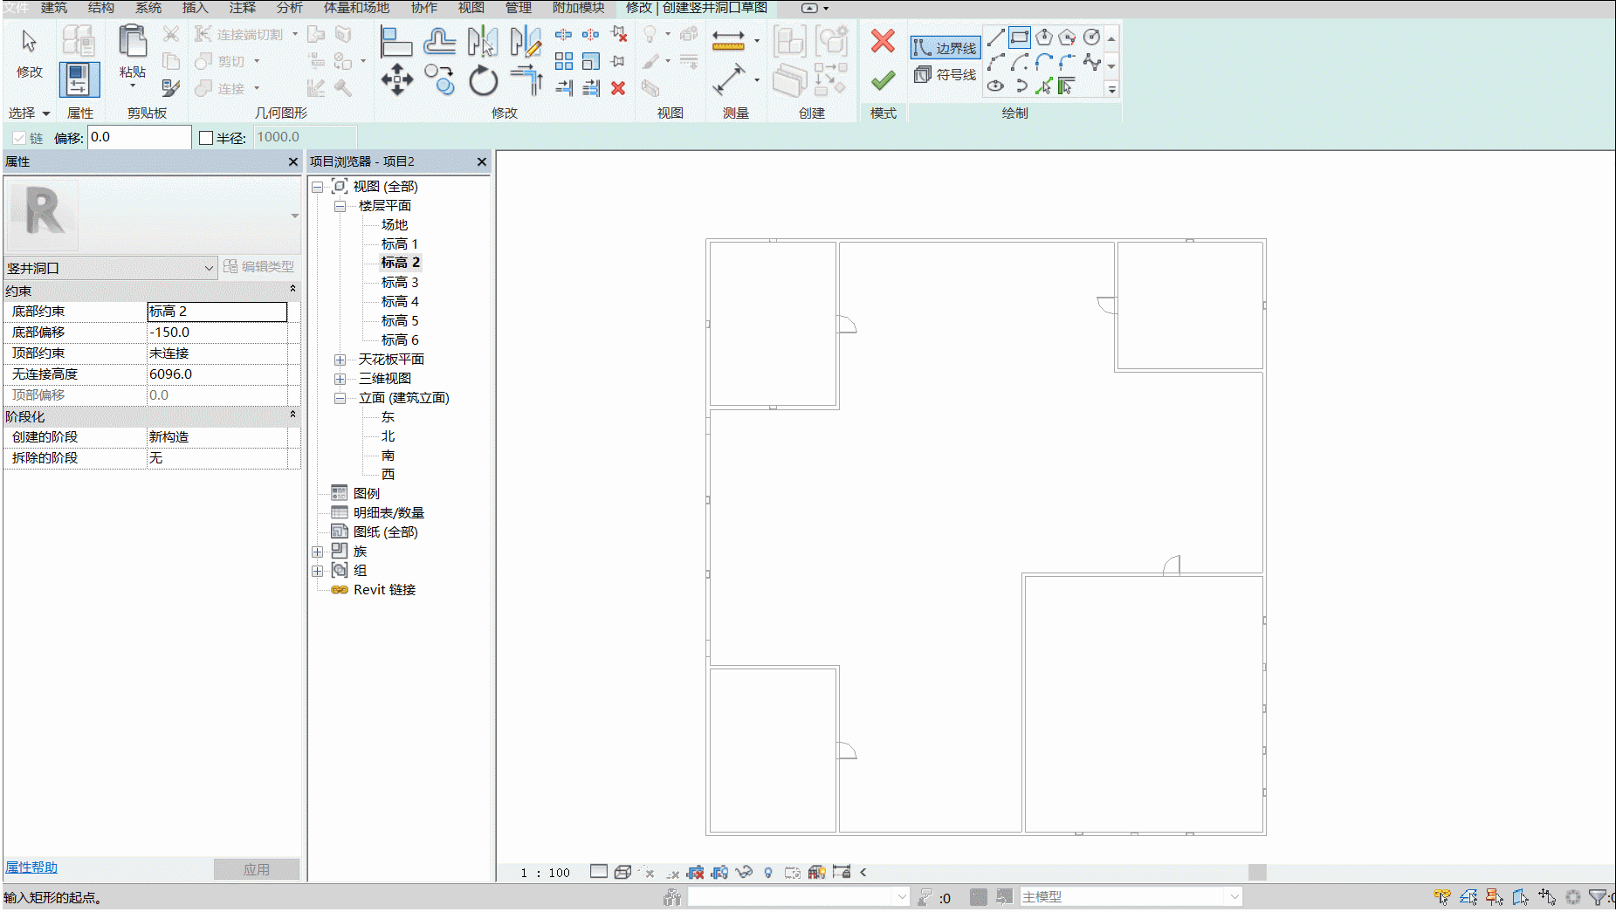1616x912 pixels.
Task: Open the 竖井洞口 type selector dropdown
Action: coord(110,268)
